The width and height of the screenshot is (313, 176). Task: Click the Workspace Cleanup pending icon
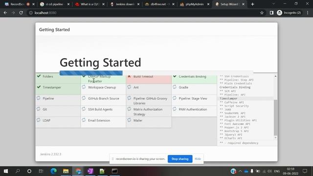(x=84, y=87)
